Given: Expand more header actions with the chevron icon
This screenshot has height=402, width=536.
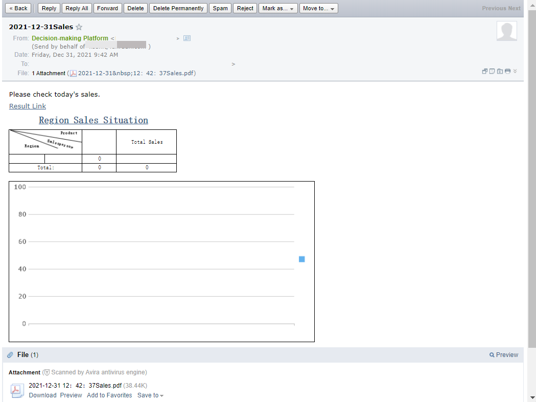Looking at the screenshot, I should point(515,72).
